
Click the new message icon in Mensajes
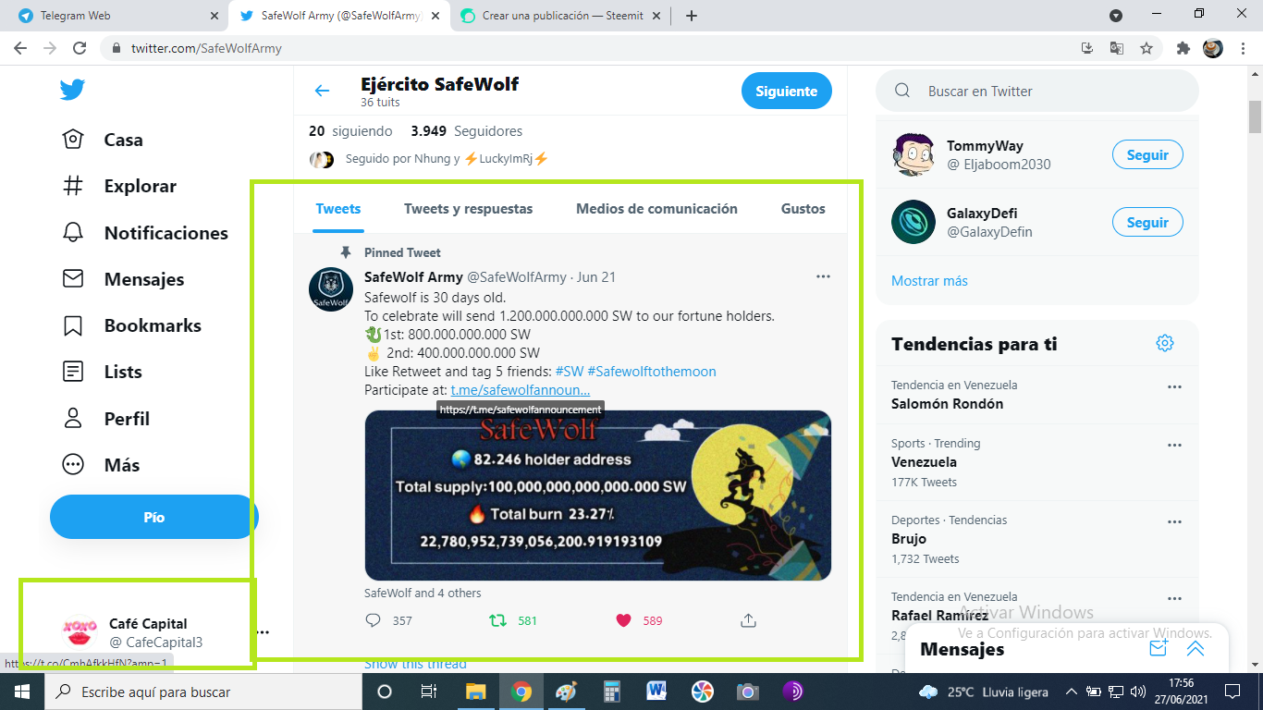[x=1159, y=649]
